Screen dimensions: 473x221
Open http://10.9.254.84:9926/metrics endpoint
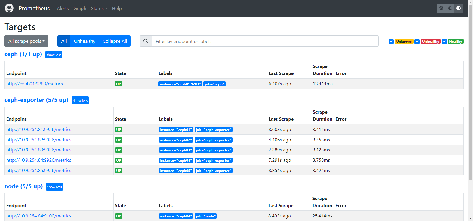click(39, 160)
